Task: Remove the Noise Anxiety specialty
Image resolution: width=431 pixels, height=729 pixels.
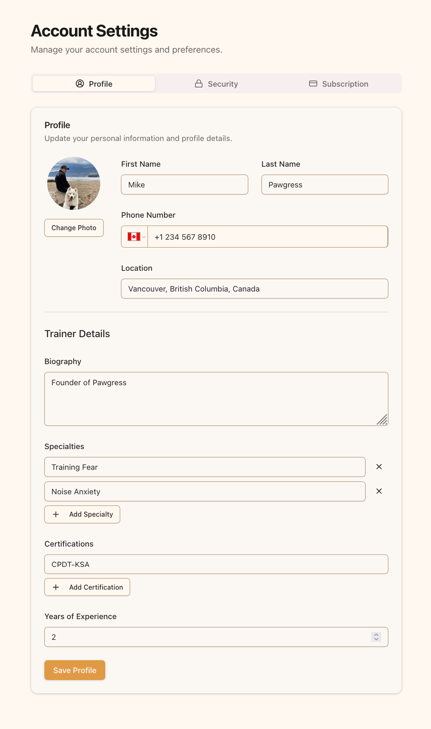Action: coord(379,491)
